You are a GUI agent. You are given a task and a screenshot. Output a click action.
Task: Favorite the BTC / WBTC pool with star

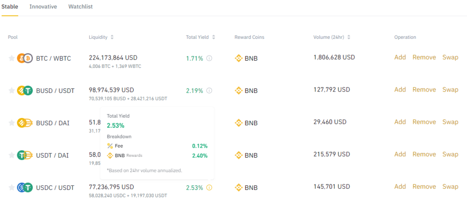pos(11,58)
